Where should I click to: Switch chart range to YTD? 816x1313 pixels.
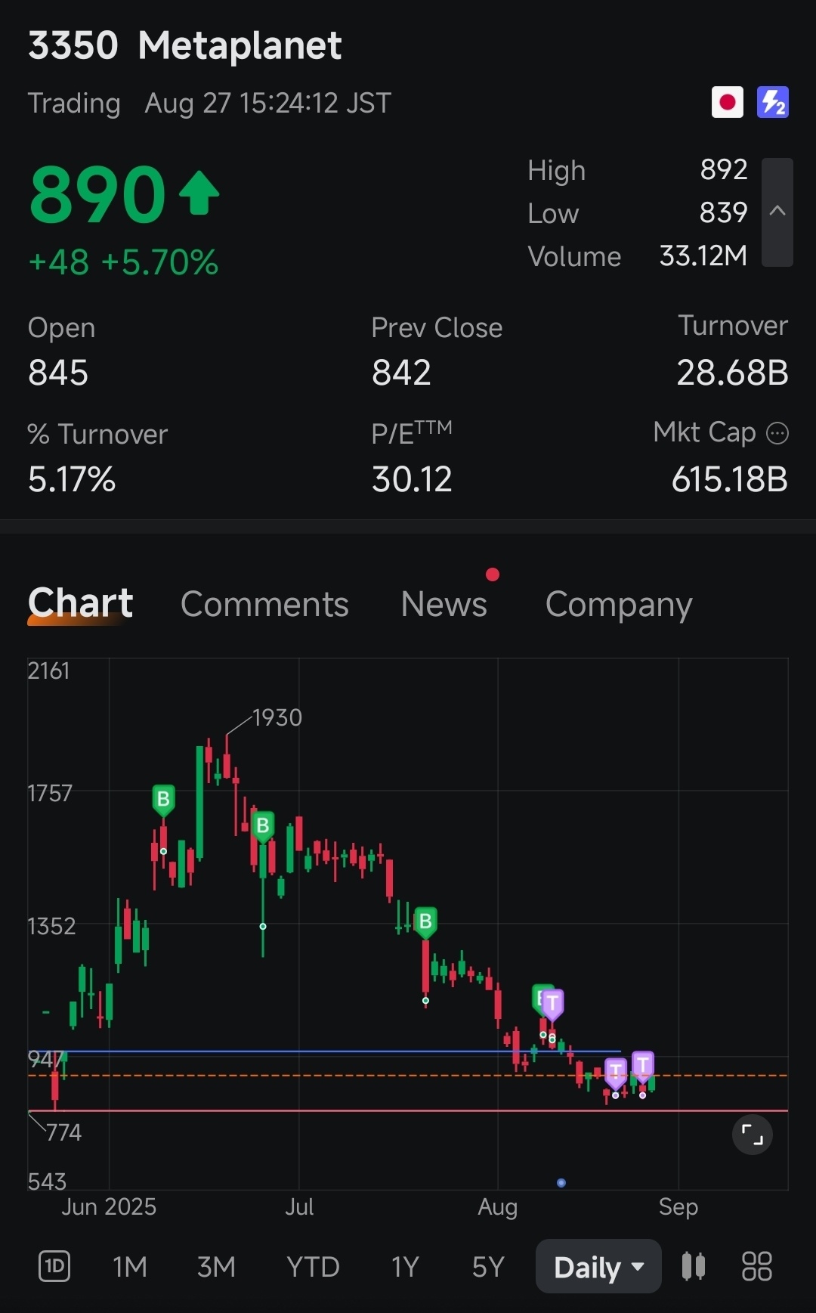313,1267
